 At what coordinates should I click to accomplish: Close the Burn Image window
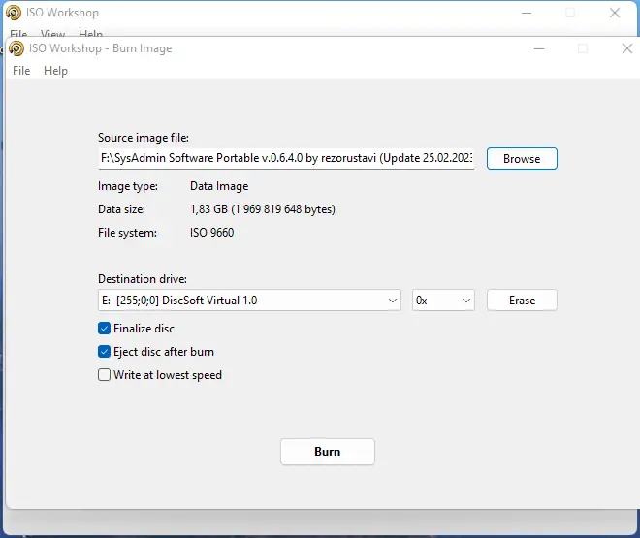[627, 48]
